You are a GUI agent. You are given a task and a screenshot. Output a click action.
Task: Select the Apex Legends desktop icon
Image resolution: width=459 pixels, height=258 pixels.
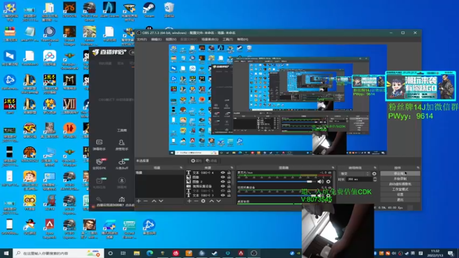(x=49, y=229)
